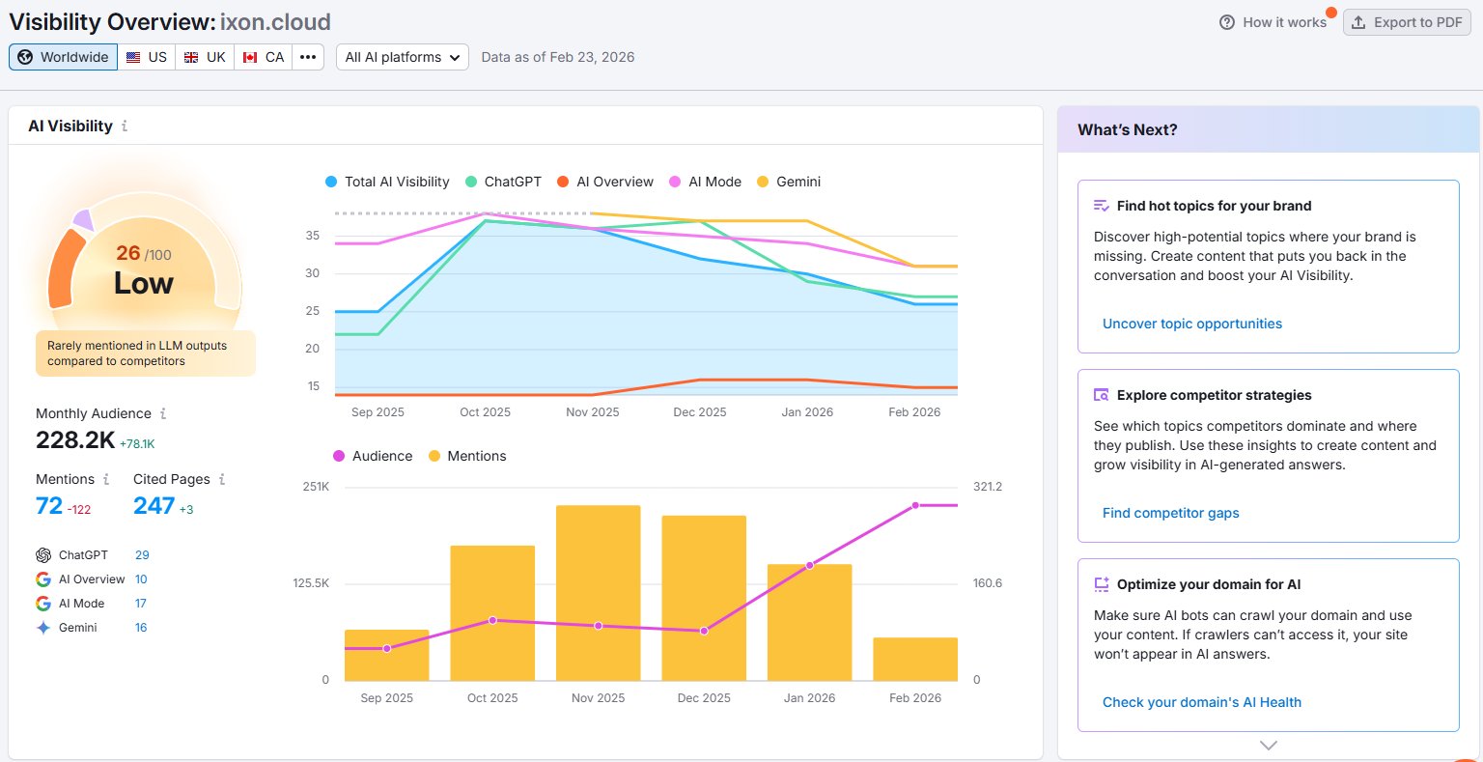Click AI Mode mentions count 17
Screen dimensions: 1483x762
(141, 604)
